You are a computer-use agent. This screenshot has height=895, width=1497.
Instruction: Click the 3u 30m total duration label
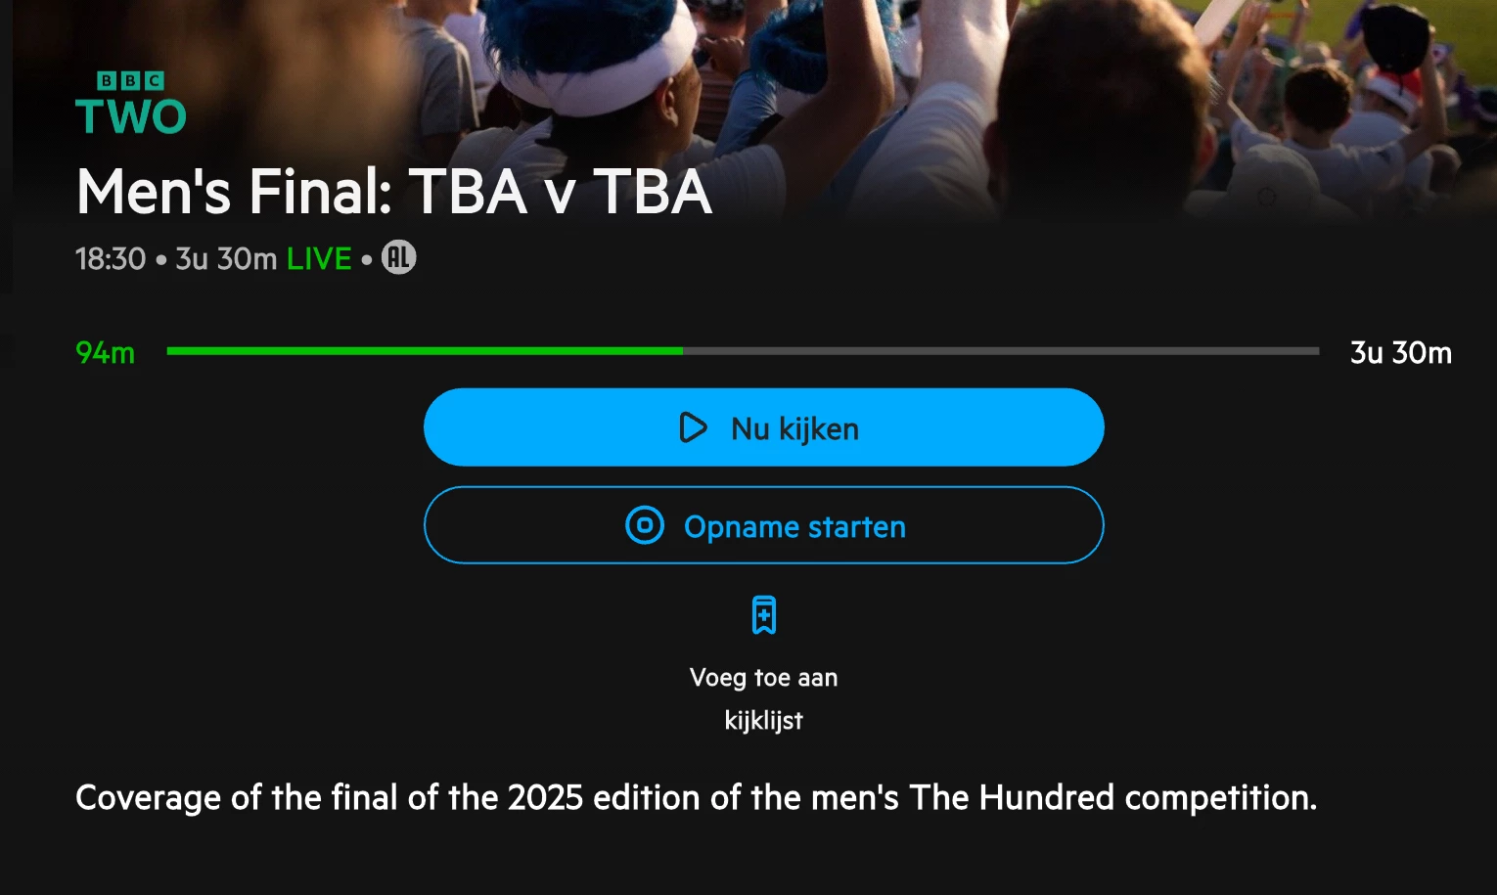(x=1401, y=352)
